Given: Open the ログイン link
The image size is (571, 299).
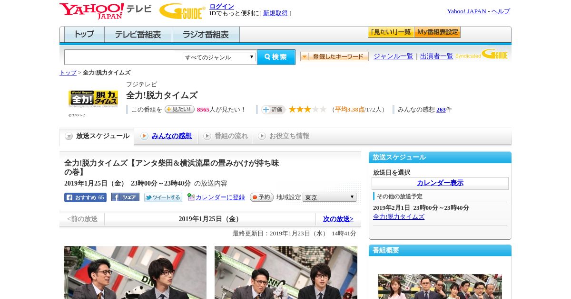Looking at the screenshot, I should click(x=222, y=6).
